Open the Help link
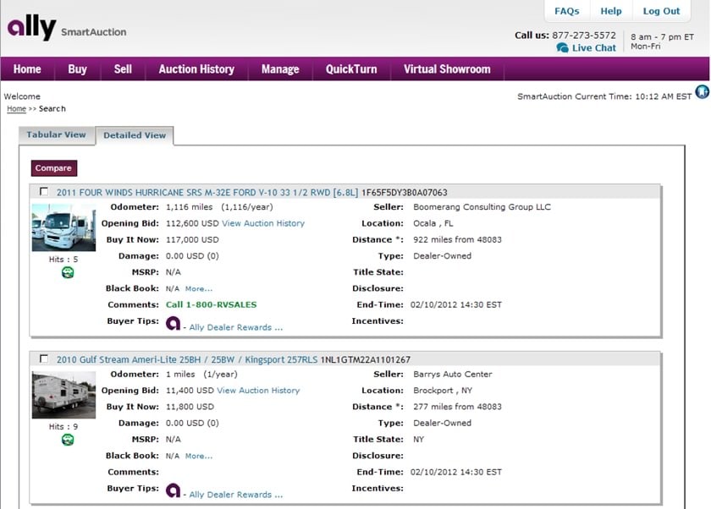 tap(611, 11)
